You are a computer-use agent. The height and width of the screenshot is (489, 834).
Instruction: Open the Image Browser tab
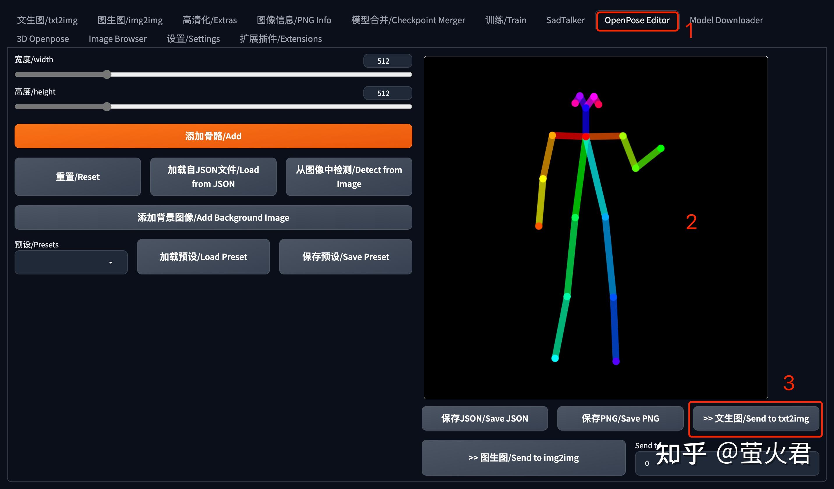pyautogui.click(x=117, y=39)
